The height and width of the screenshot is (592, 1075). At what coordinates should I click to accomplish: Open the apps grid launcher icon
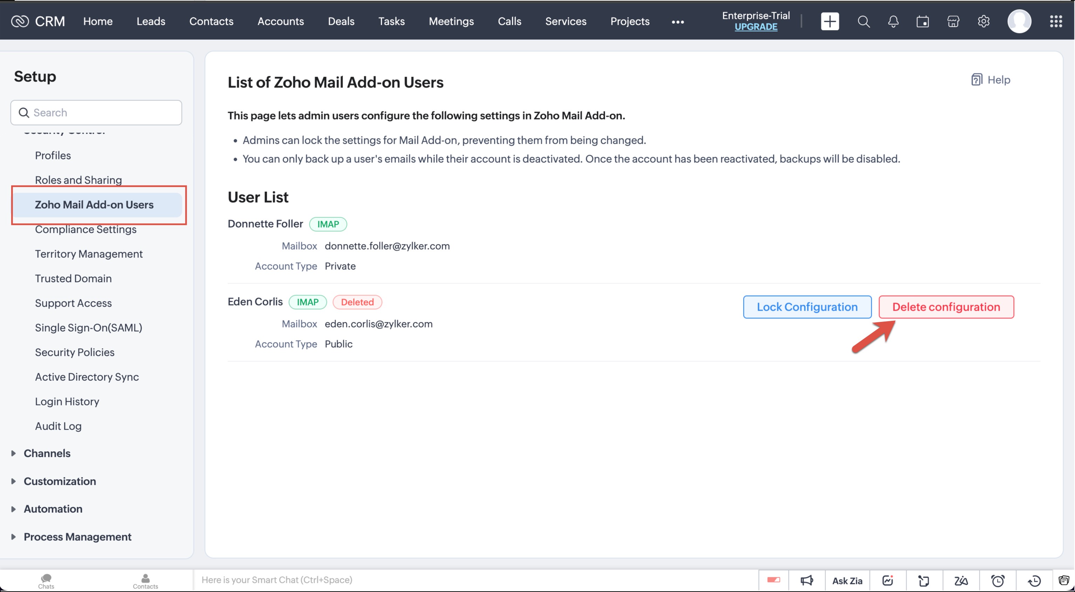tap(1056, 21)
